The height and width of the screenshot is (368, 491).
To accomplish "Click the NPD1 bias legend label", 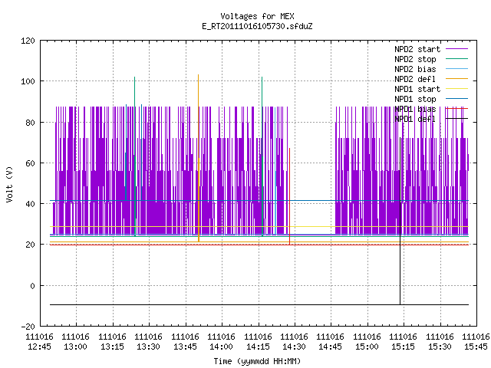I will 415,109.
